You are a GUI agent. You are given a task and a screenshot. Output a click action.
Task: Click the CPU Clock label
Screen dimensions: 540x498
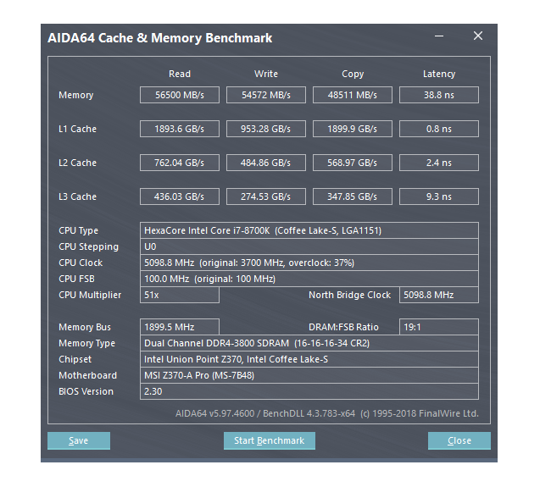point(81,263)
